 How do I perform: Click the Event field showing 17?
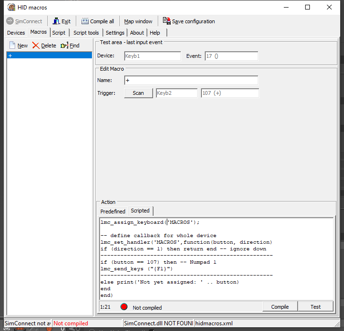(x=231, y=56)
